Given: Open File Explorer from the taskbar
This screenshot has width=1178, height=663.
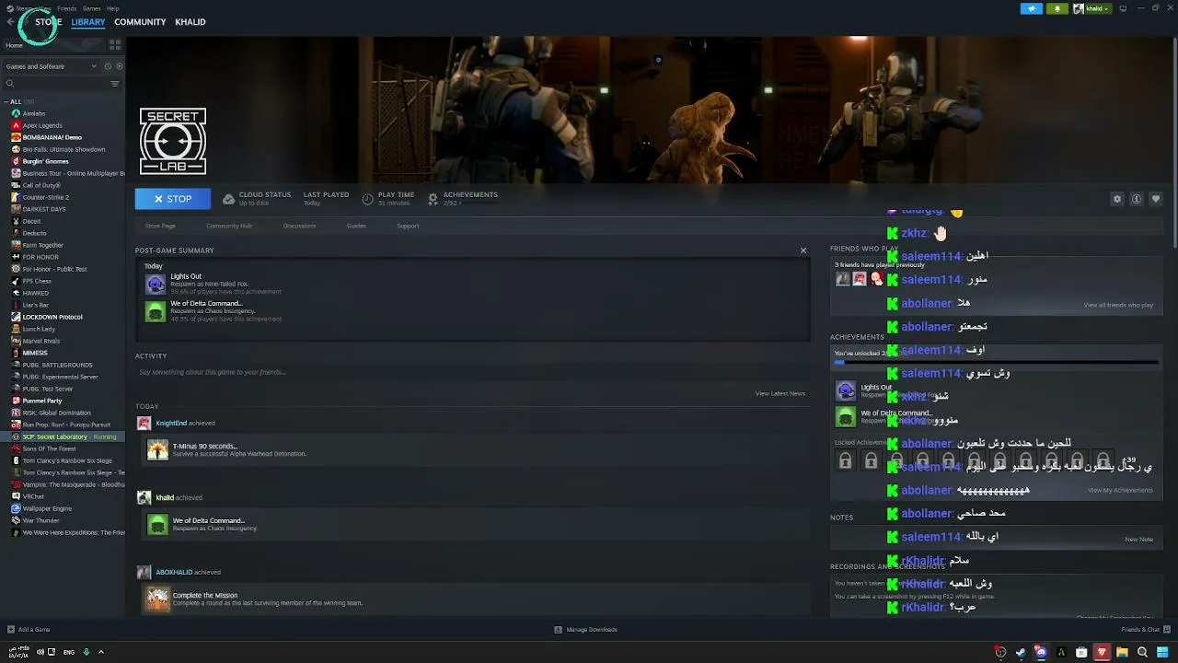Looking at the screenshot, I should [1122, 653].
